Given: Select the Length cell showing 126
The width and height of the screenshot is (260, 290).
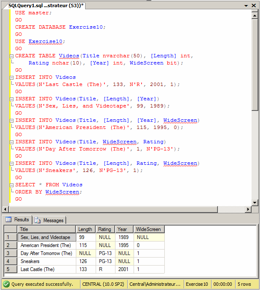Looking at the screenshot, I should coord(86,261).
